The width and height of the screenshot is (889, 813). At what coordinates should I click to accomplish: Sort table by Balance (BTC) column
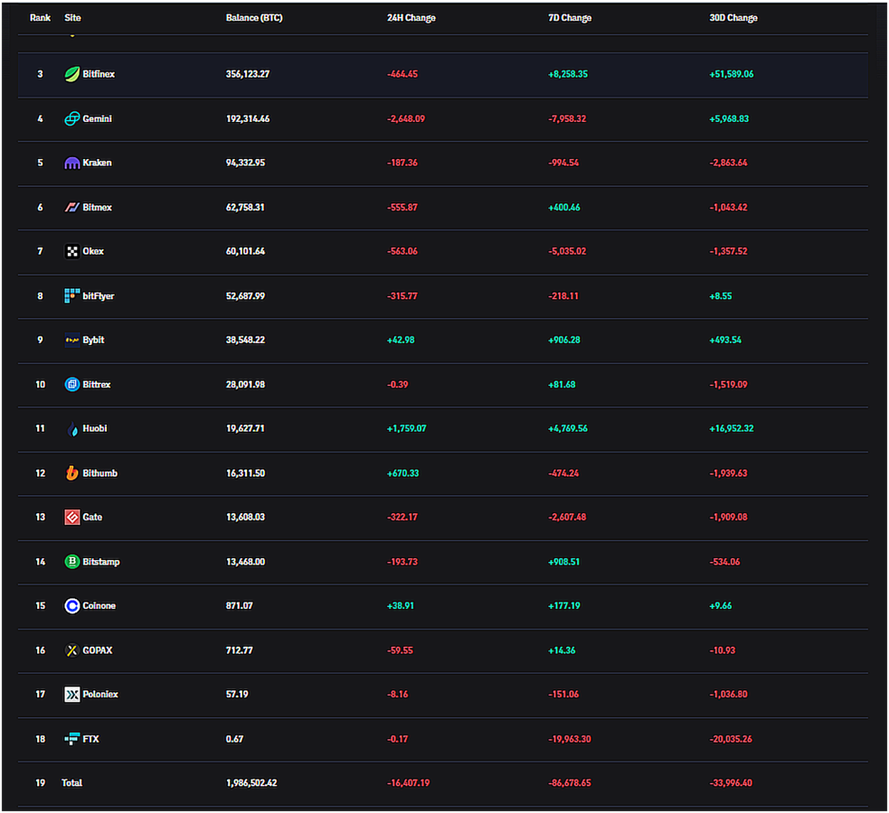(x=253, y=18)
